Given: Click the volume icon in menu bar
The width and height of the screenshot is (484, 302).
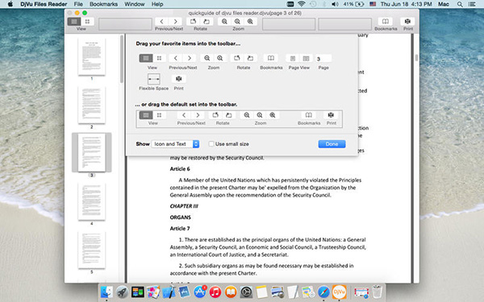Looking at the screenshot, I should pyautogui.click(x=335, y=4).
